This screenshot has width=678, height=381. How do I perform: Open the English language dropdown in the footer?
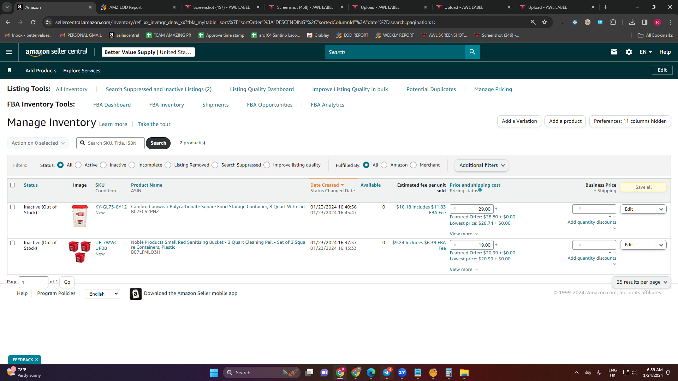[102, 294]
